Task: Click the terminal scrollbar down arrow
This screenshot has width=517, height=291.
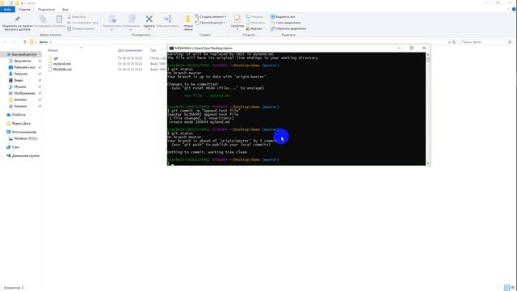Action: point(428,163)
